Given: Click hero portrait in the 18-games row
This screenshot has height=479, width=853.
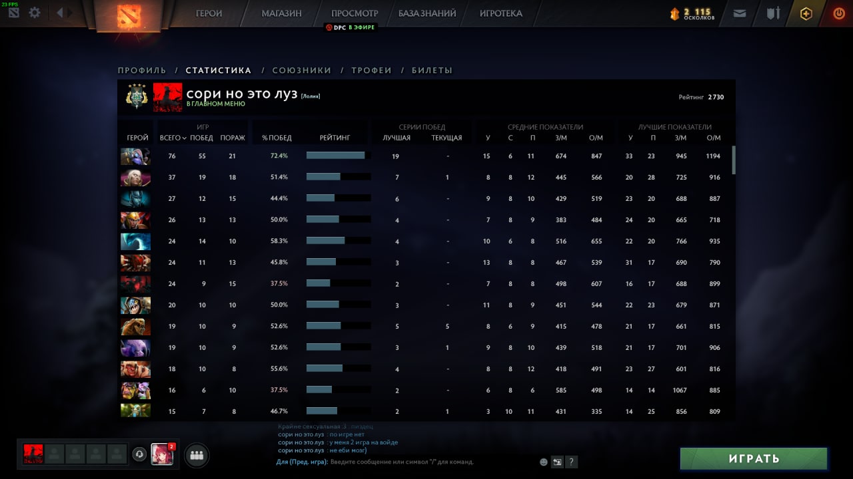Looking at the screenshot, I should point(135,369).
